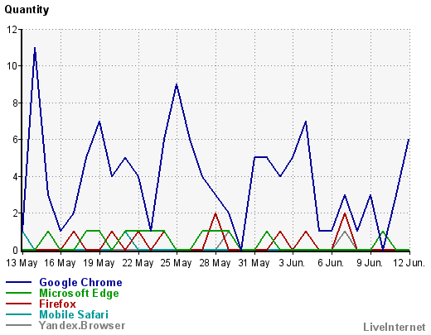Click the 31 May x-axis label
431x335 pixels.
(254, 263)
